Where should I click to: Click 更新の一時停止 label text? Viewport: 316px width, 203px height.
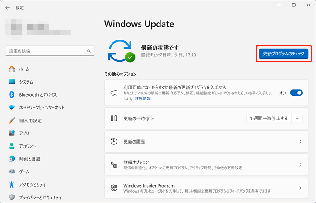[x=139, y=119]
